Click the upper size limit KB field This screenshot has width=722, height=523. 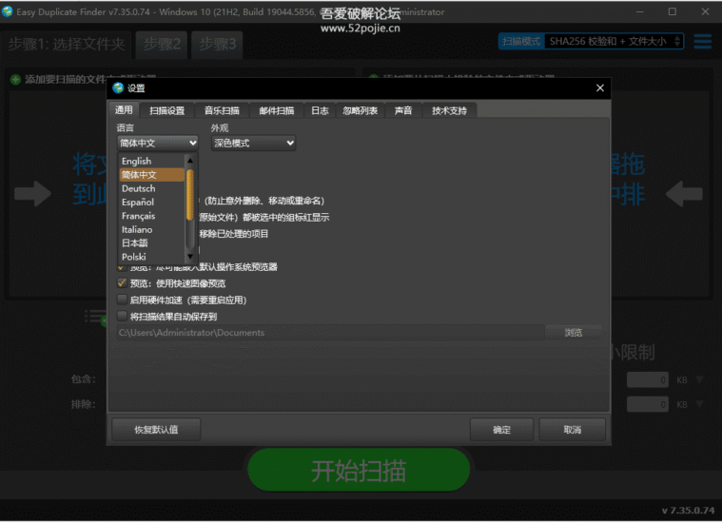(x=648, y=379)
